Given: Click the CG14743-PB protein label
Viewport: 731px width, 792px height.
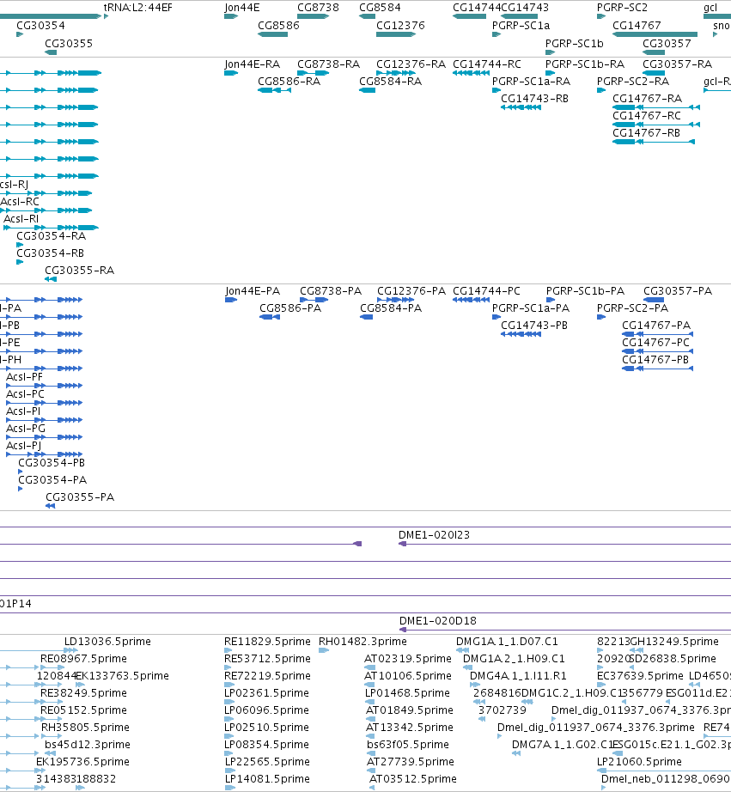Looking at the screenshot, I should click(534, 326).
